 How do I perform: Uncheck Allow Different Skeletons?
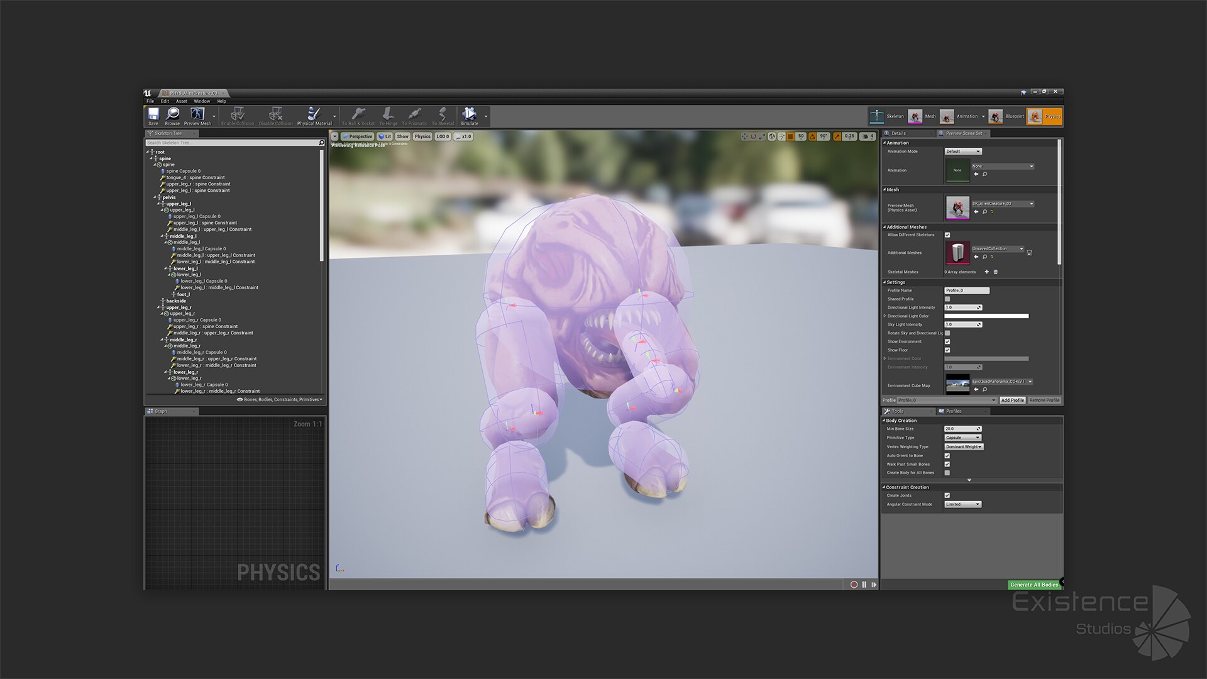(x=947, y=235)
